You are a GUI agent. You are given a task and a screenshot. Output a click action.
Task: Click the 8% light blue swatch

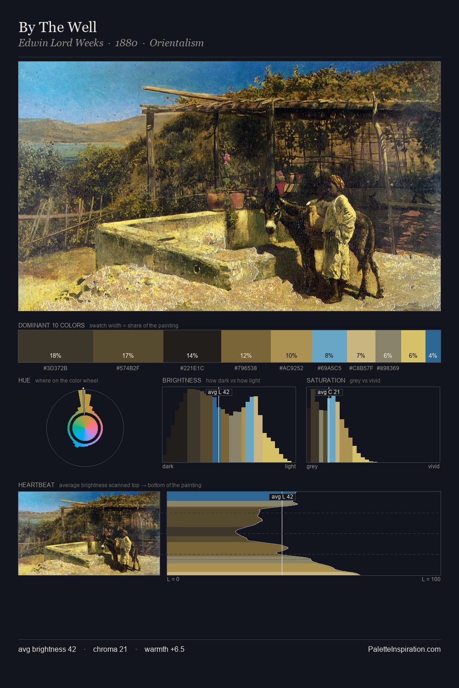[x=329, y=346]
